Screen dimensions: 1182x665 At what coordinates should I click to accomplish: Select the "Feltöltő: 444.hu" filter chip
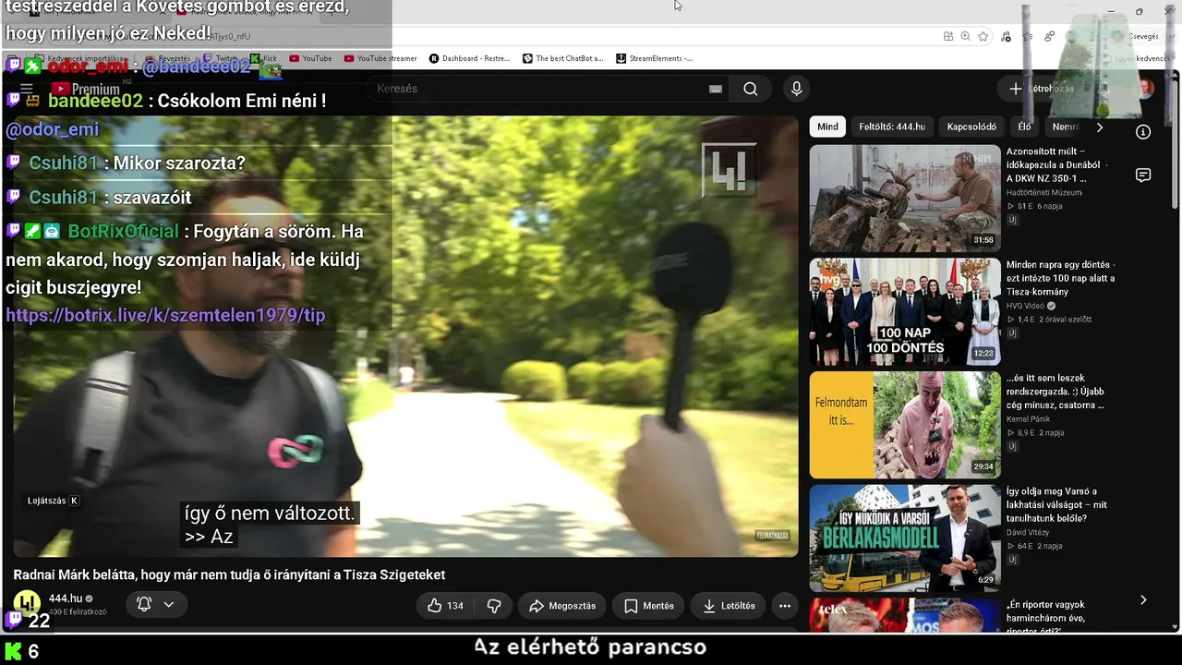pyautogui.click(x=892, y=127)
